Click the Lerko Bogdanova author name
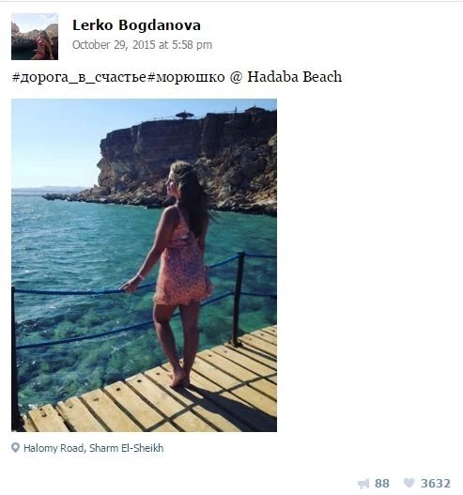 [136, 25]
